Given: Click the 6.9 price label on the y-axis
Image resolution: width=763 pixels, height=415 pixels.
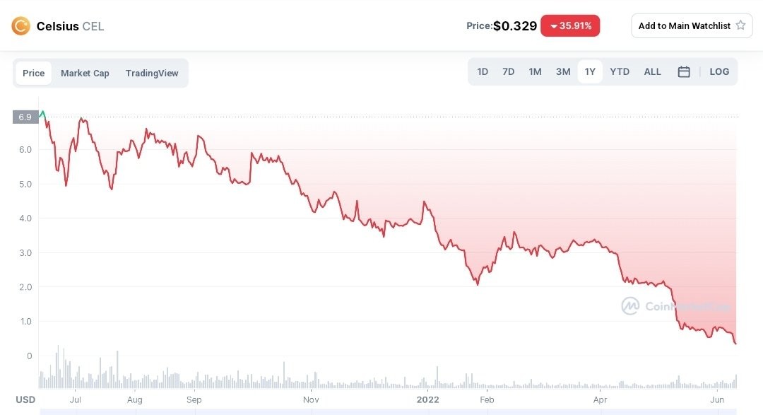Looking at the screenshot, I should [25, 117].
